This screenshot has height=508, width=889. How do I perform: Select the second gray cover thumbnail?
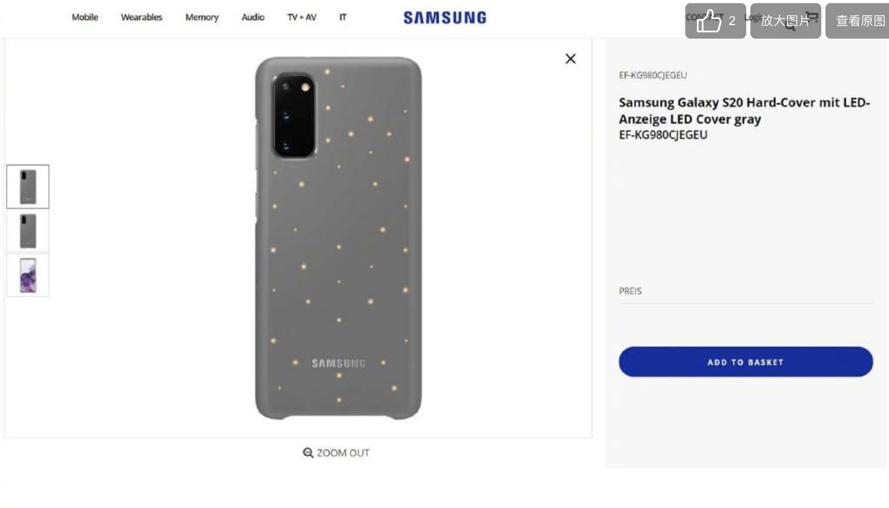(x=28, y=231)
